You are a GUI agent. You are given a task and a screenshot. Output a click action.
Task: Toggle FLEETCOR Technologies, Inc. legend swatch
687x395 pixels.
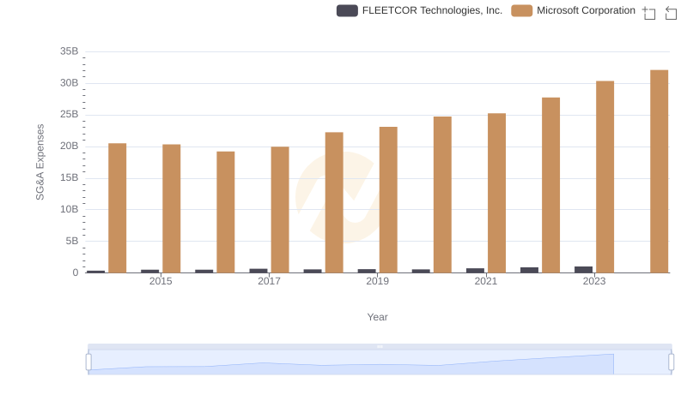tap(347, 10)
